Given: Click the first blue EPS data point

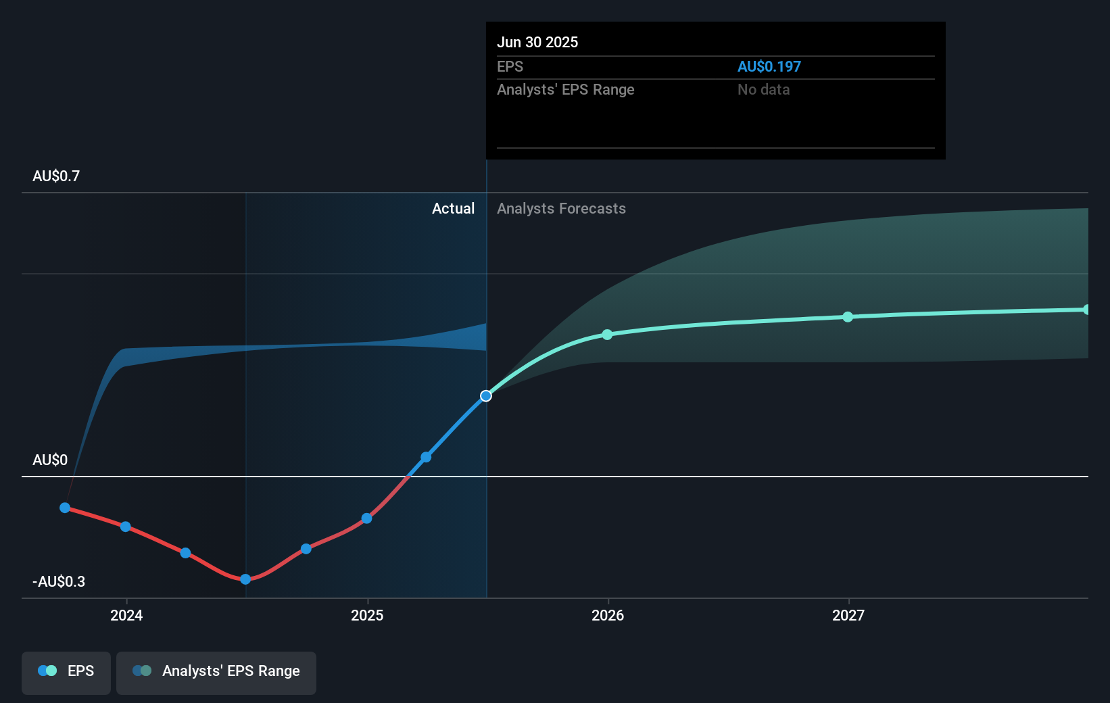Looking at the screenshot, I should (64, 507).
